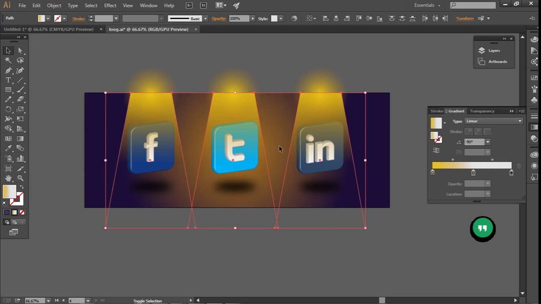Select the Eraser tool
Viewport: 541px width, 304px height.
(20, 100)
